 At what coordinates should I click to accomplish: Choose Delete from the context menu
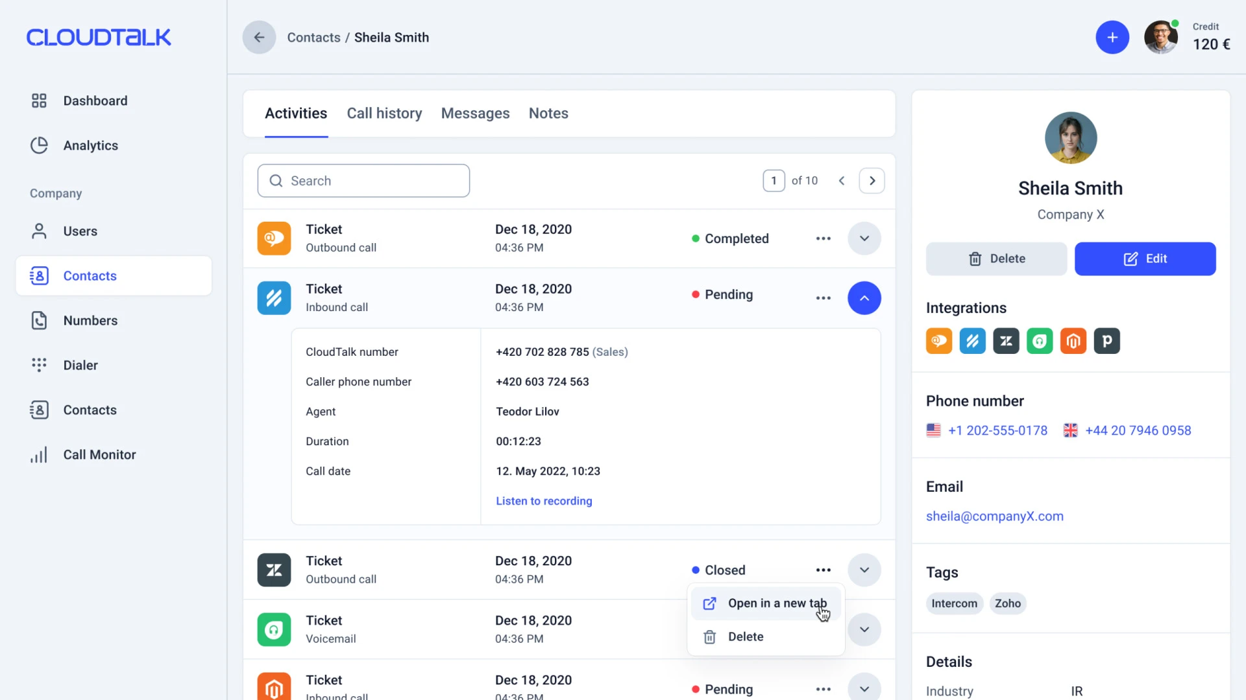point(745,636)
